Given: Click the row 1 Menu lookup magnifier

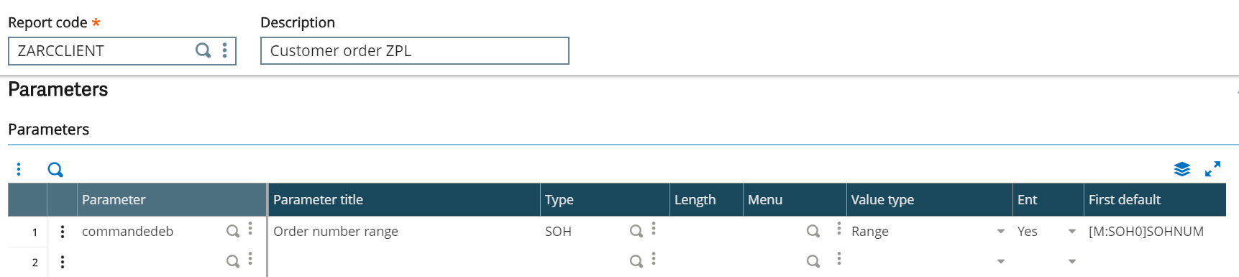Looking at the screenshot, I should pyautogui.click(x=813, y=231).
